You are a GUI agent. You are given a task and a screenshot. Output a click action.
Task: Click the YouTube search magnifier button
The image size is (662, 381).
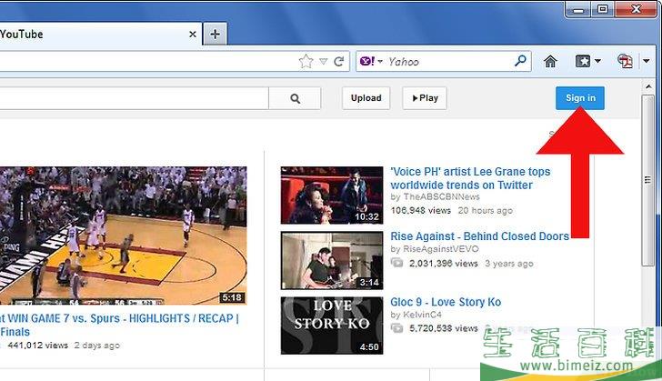click(296, 98)
